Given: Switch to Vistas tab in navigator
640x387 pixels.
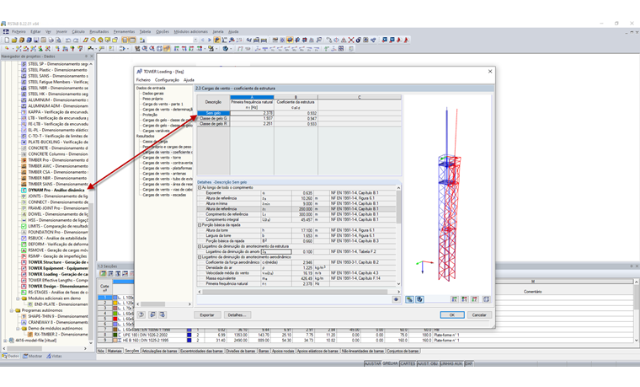Looking at the screenshot, I should coord(54,357).
